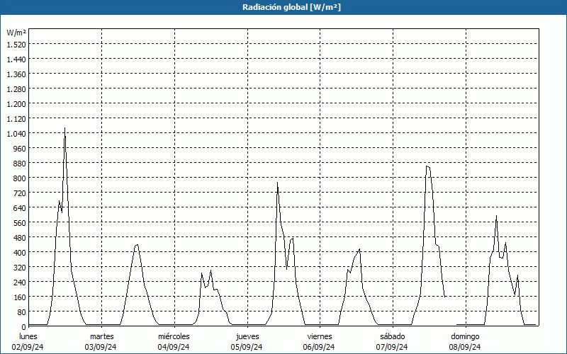The height and width of the screenshot is (354, 567).
Task: Click the 1.200 y-axis value
Action: [x=16, y=104]
